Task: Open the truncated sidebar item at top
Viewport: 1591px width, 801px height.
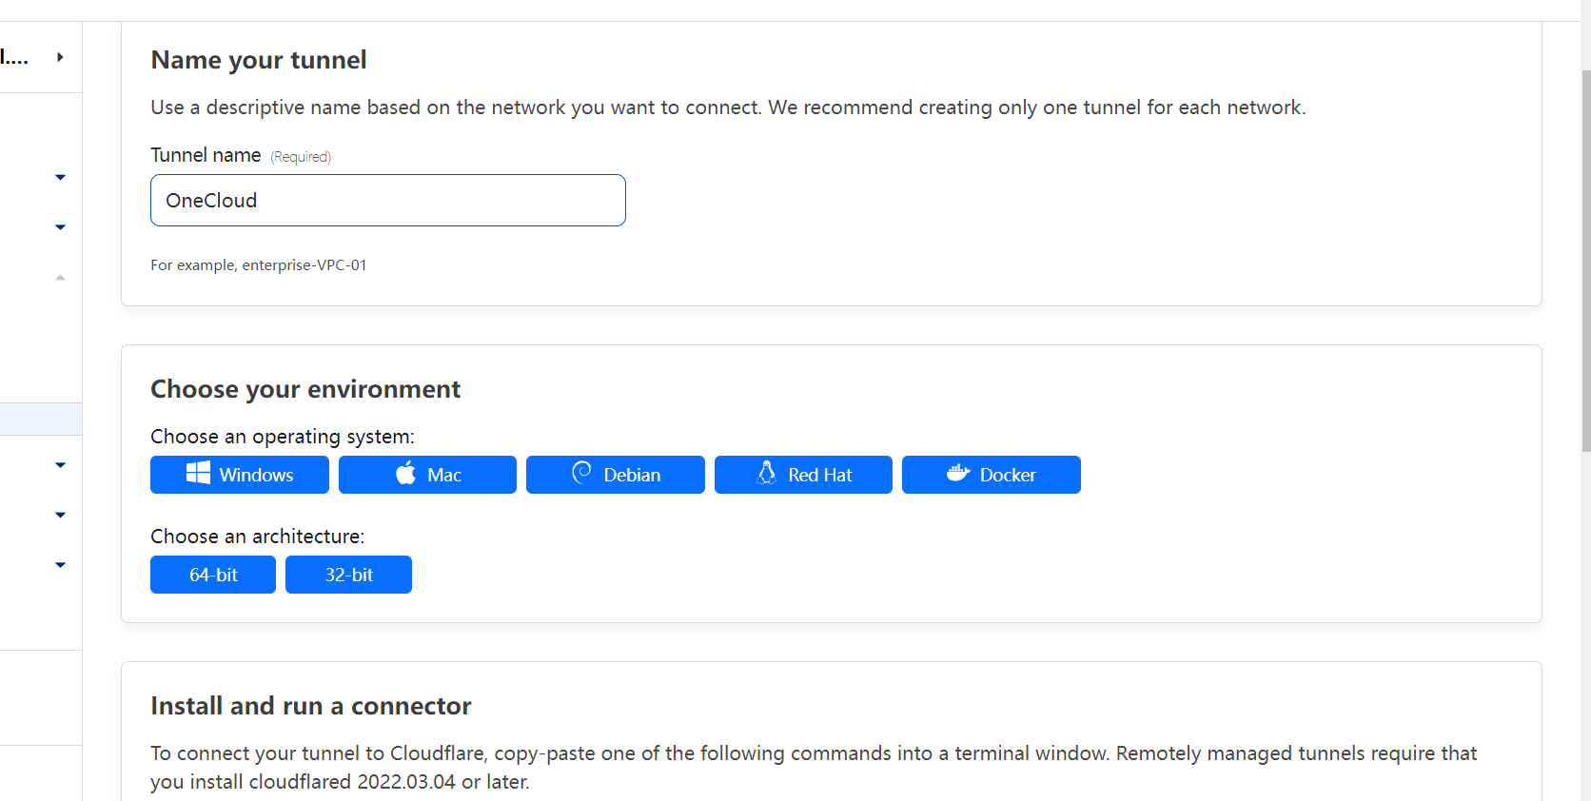Action: [14, 57]
